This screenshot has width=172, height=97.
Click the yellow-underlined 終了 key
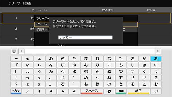point(138,91)
